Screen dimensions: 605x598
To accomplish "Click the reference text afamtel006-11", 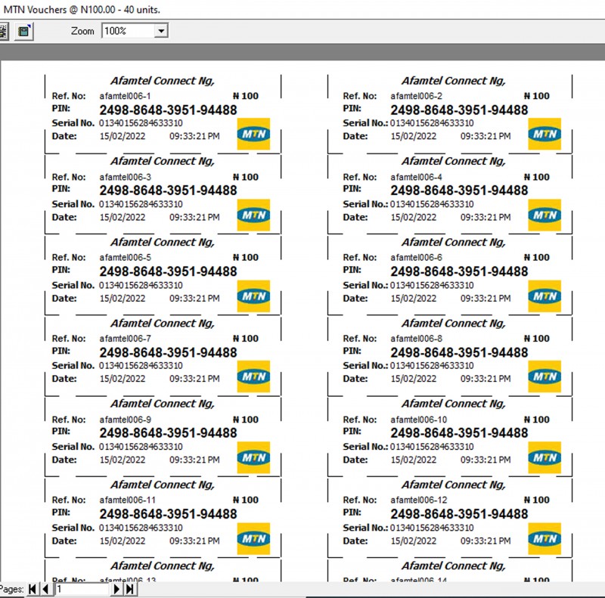I will coord(127,500).
